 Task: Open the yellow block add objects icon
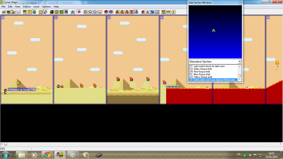[x=41, y=12]
